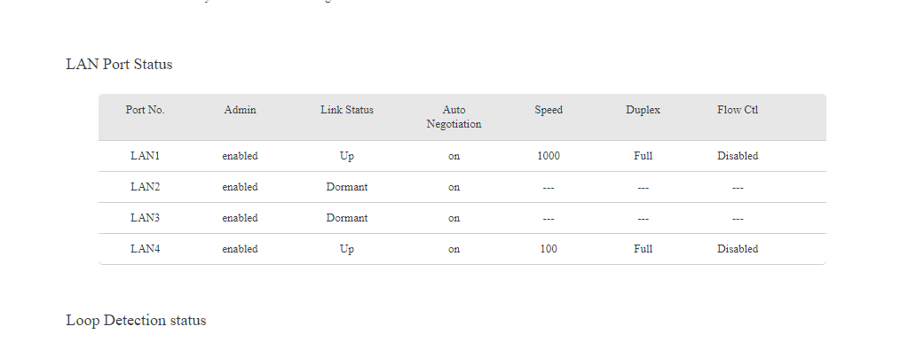Click the Speed column header
Screen dimensions: 916x342
pos(549,110)
